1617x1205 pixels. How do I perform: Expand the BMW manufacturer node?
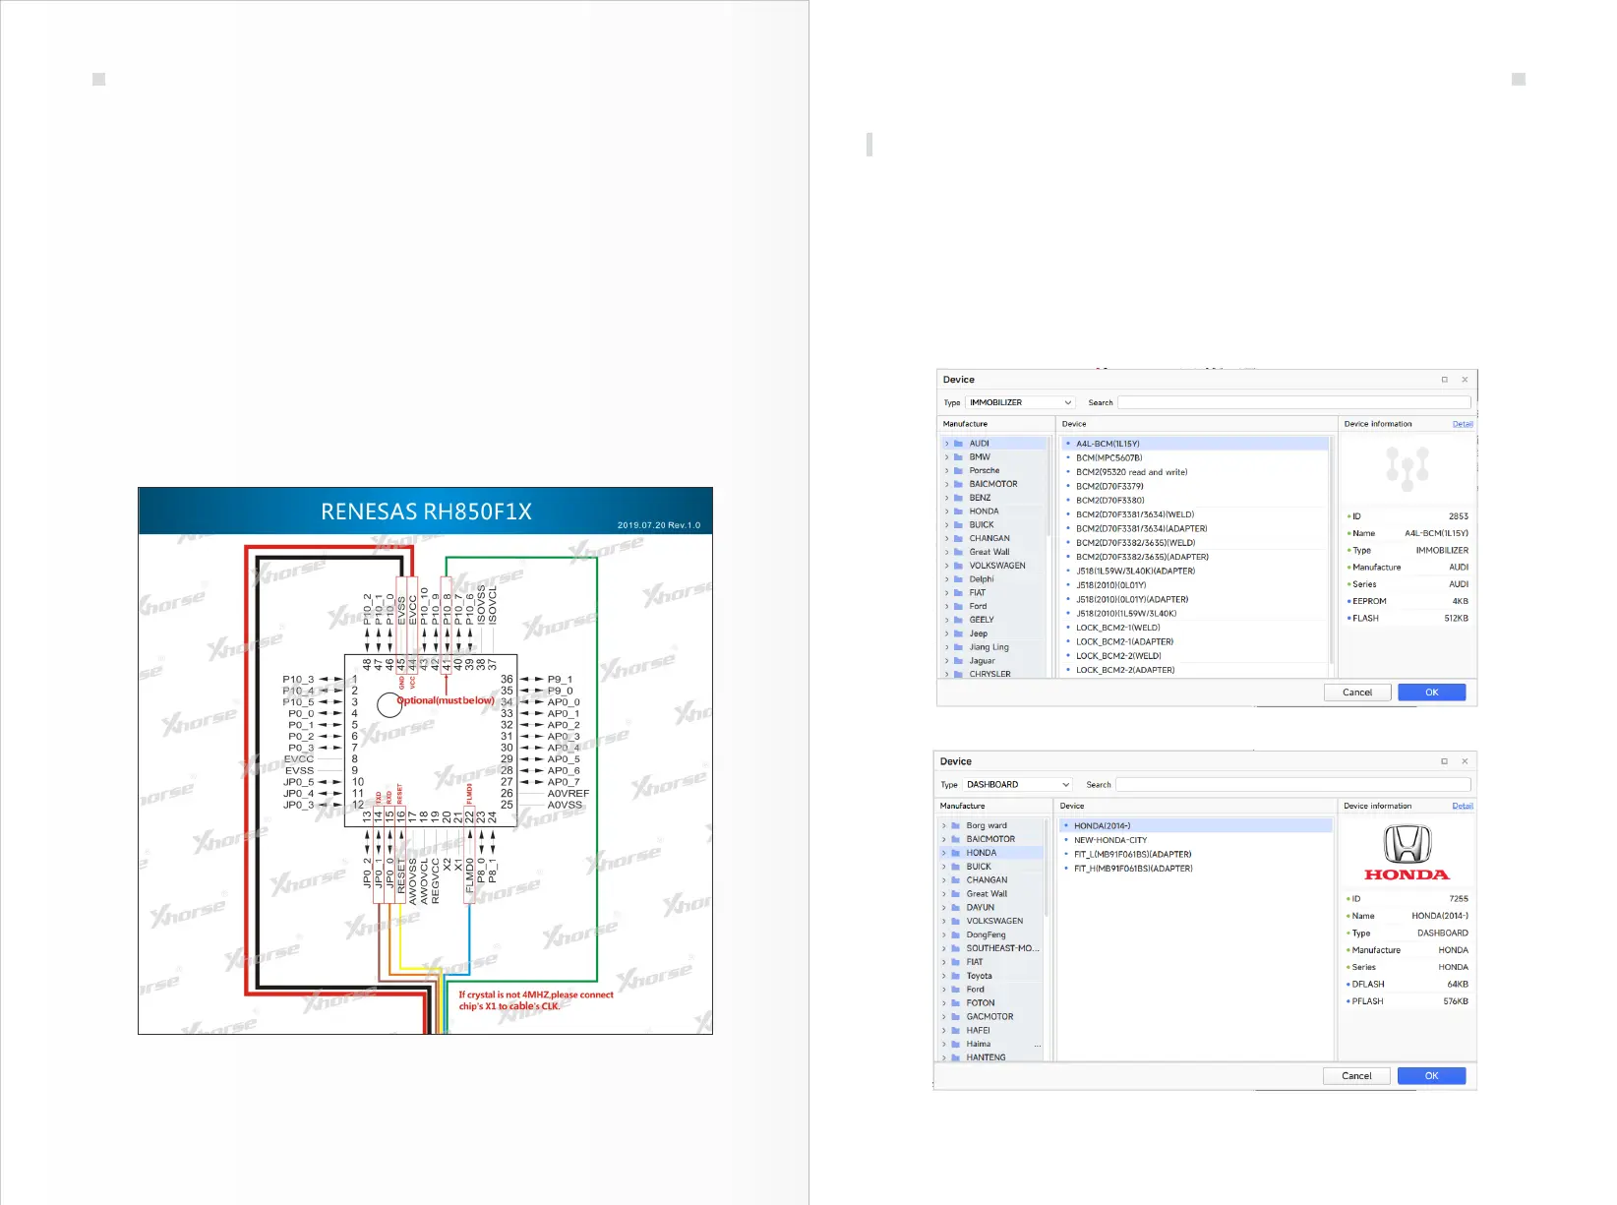point(946,457)
